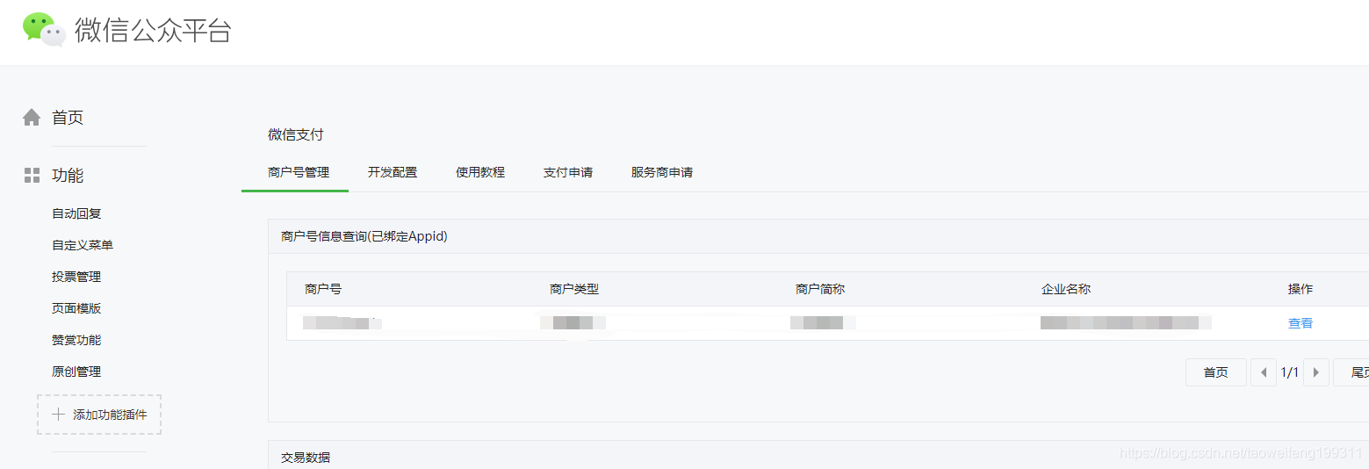The image size is (1369, 469).
Task: Click the 交易数据 section header
Action: pyautogui.click(x=306, y=458)
